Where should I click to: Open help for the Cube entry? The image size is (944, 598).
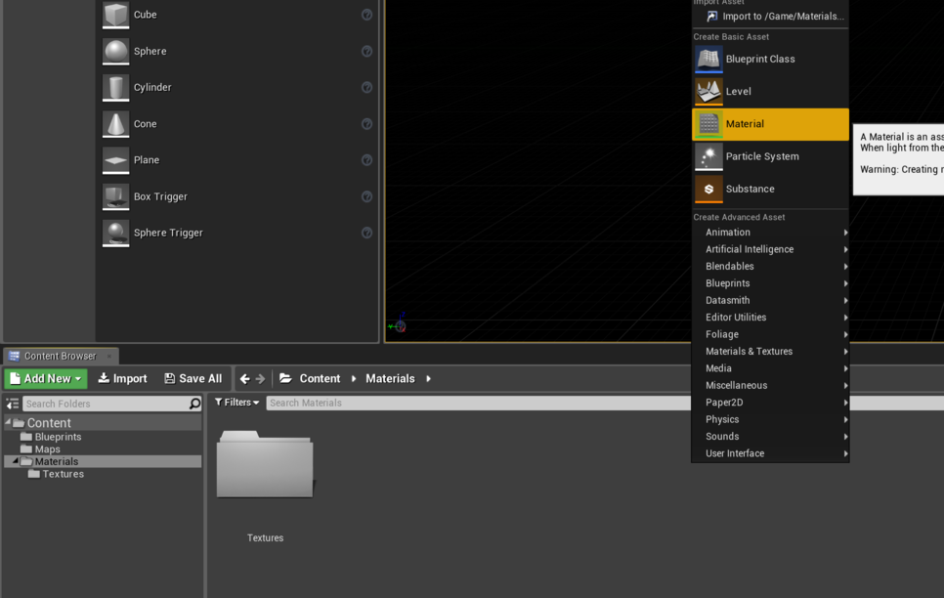[366, 15]
